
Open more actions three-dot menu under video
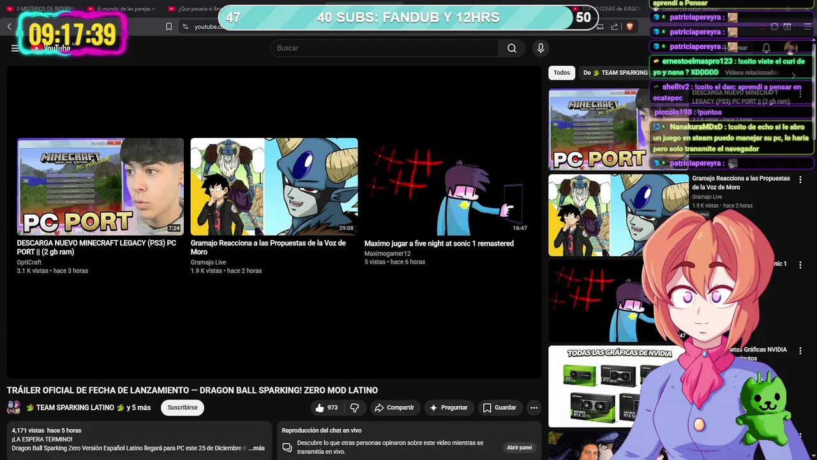[534, 408]
